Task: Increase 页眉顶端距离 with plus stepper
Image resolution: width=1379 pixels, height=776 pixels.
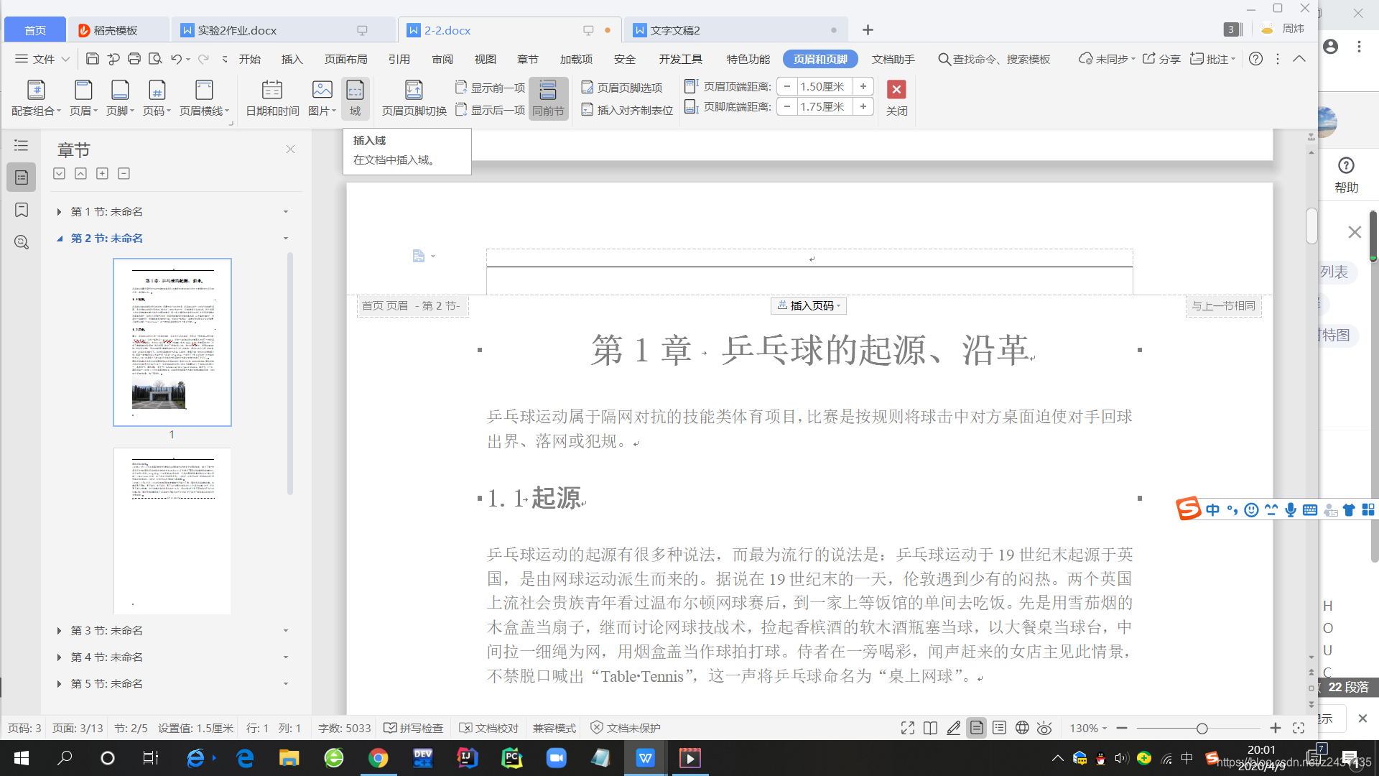Action: (863, 86)
